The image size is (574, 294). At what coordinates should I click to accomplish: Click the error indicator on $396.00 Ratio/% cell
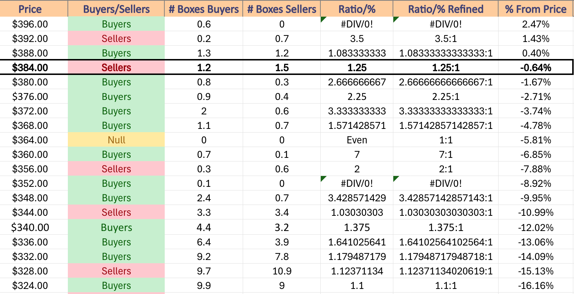click(x=324, y=20)
